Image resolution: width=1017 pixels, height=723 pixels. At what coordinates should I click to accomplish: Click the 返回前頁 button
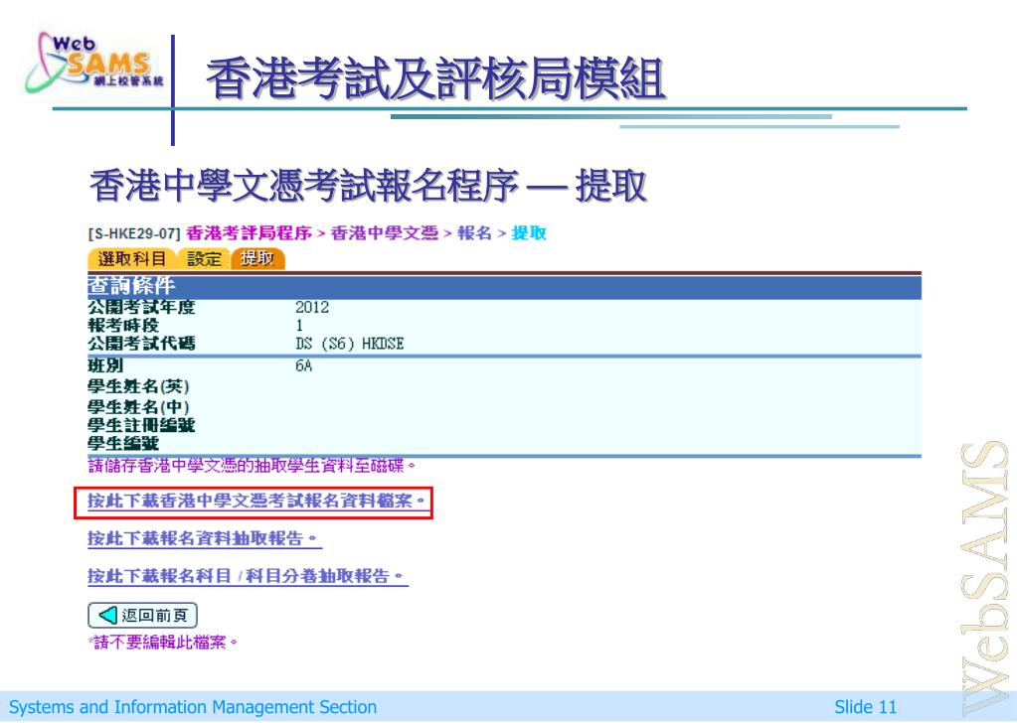coord(142,616)
